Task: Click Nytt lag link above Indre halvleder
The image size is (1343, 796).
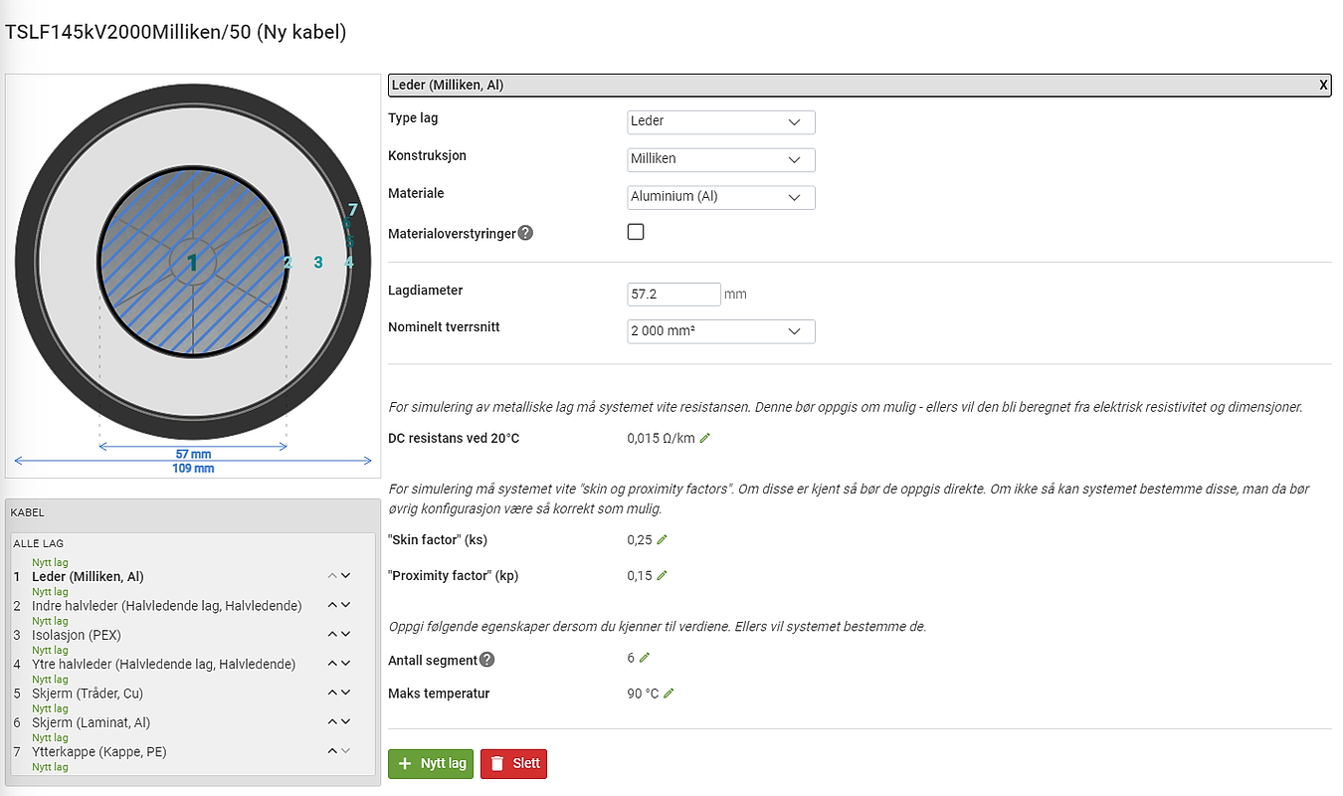Action: click(x=50, y=592)
